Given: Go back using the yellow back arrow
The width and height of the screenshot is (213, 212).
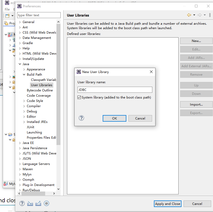Looking at the screenshot, I should [189, 15].
